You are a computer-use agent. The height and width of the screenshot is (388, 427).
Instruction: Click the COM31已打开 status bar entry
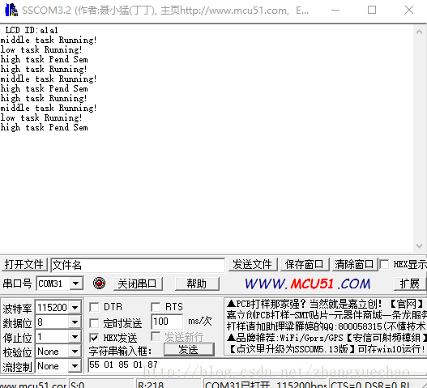[265, 384]
